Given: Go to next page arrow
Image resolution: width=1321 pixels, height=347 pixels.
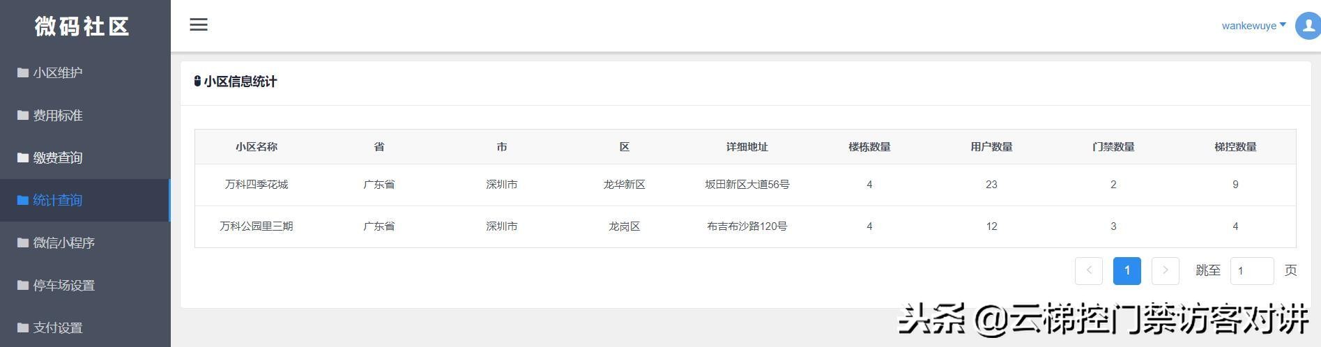Looking at the screenshot, I should point(1166,270).
